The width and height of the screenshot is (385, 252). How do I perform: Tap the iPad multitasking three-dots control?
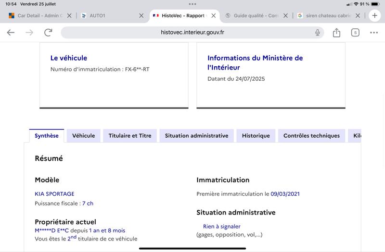[x=192, y=4]
